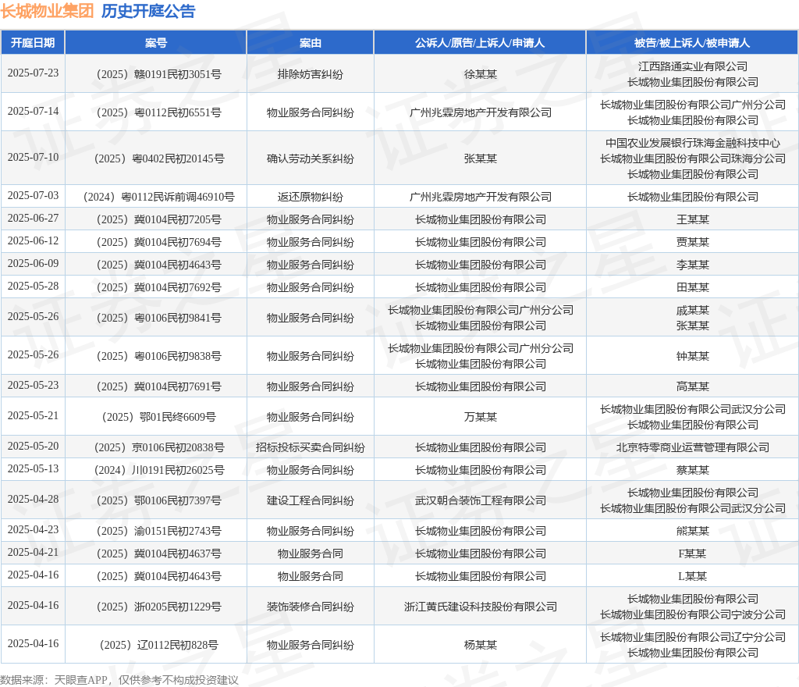Click case number (2025)鄂01民终6609号
Screen dimensions: 799x687
158,417
